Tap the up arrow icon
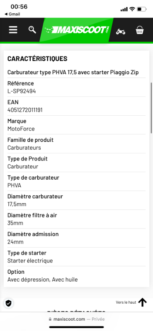 click(x=143, y=302)
